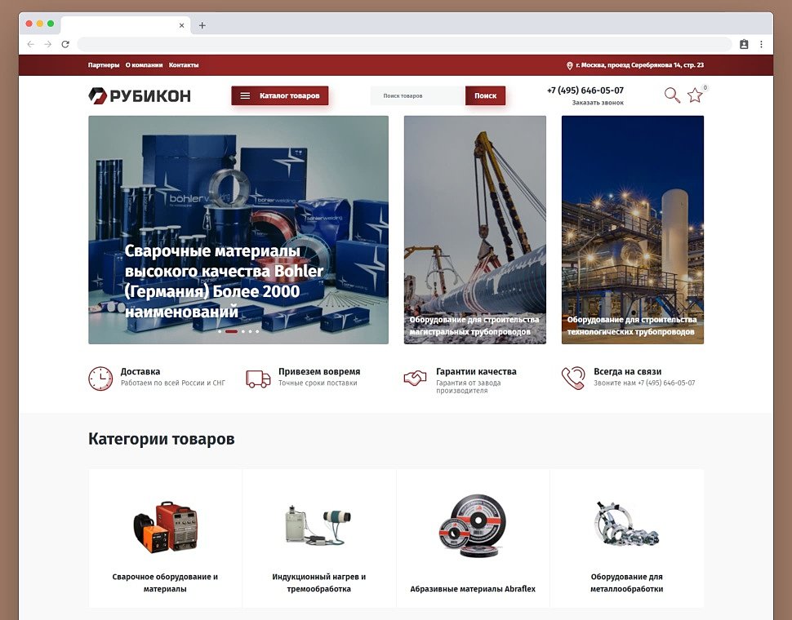Viewport: 792px width, 620px height.
Task: Click the location pin icon by the address
Action: pos(569,65)
